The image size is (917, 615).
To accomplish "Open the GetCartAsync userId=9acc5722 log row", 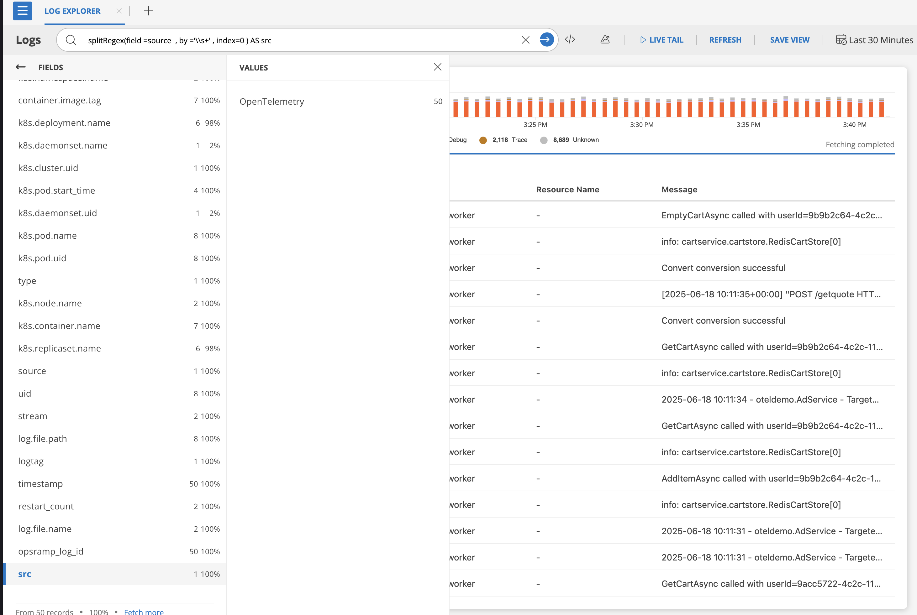I will point(672,584).
